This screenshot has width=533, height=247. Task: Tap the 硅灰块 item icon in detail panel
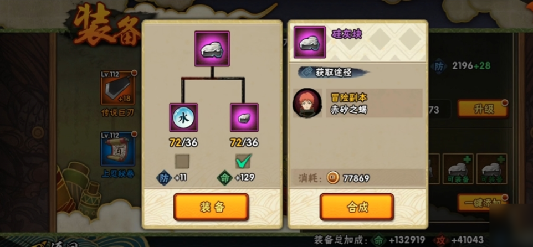(310, 43)
